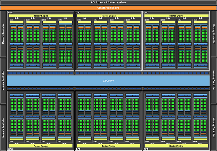Select the Raster Engine in the lower-right GPC
This screenshot has height=151, width=217.
pos(176,146)
